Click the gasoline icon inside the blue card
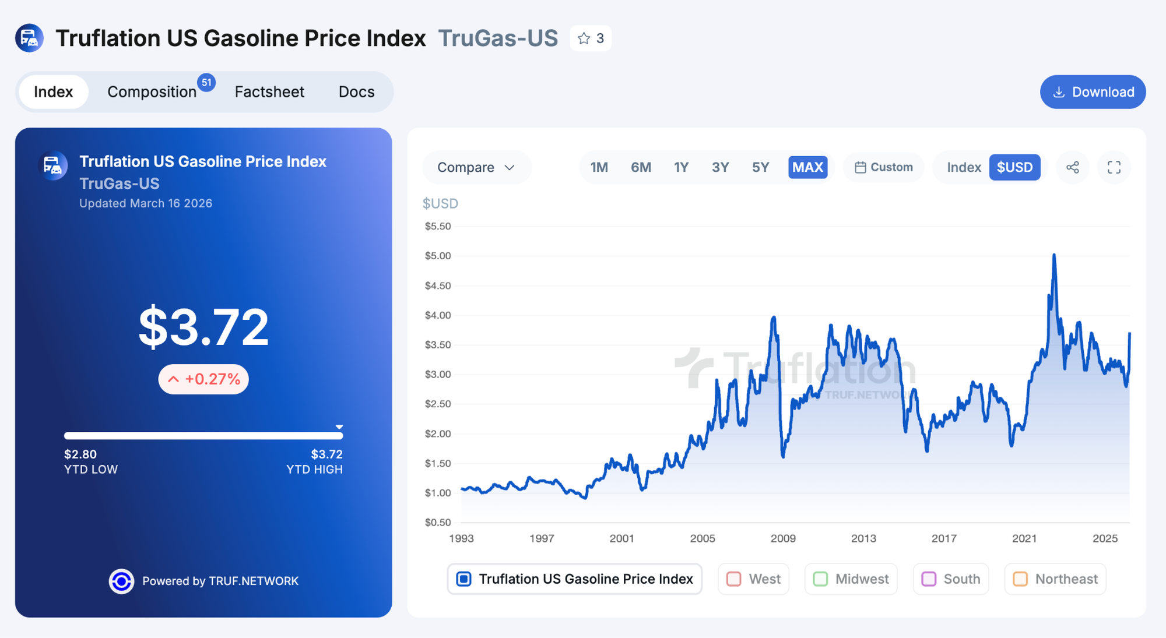This screenshot has width=1166, height=638. [x=53, y=166]
